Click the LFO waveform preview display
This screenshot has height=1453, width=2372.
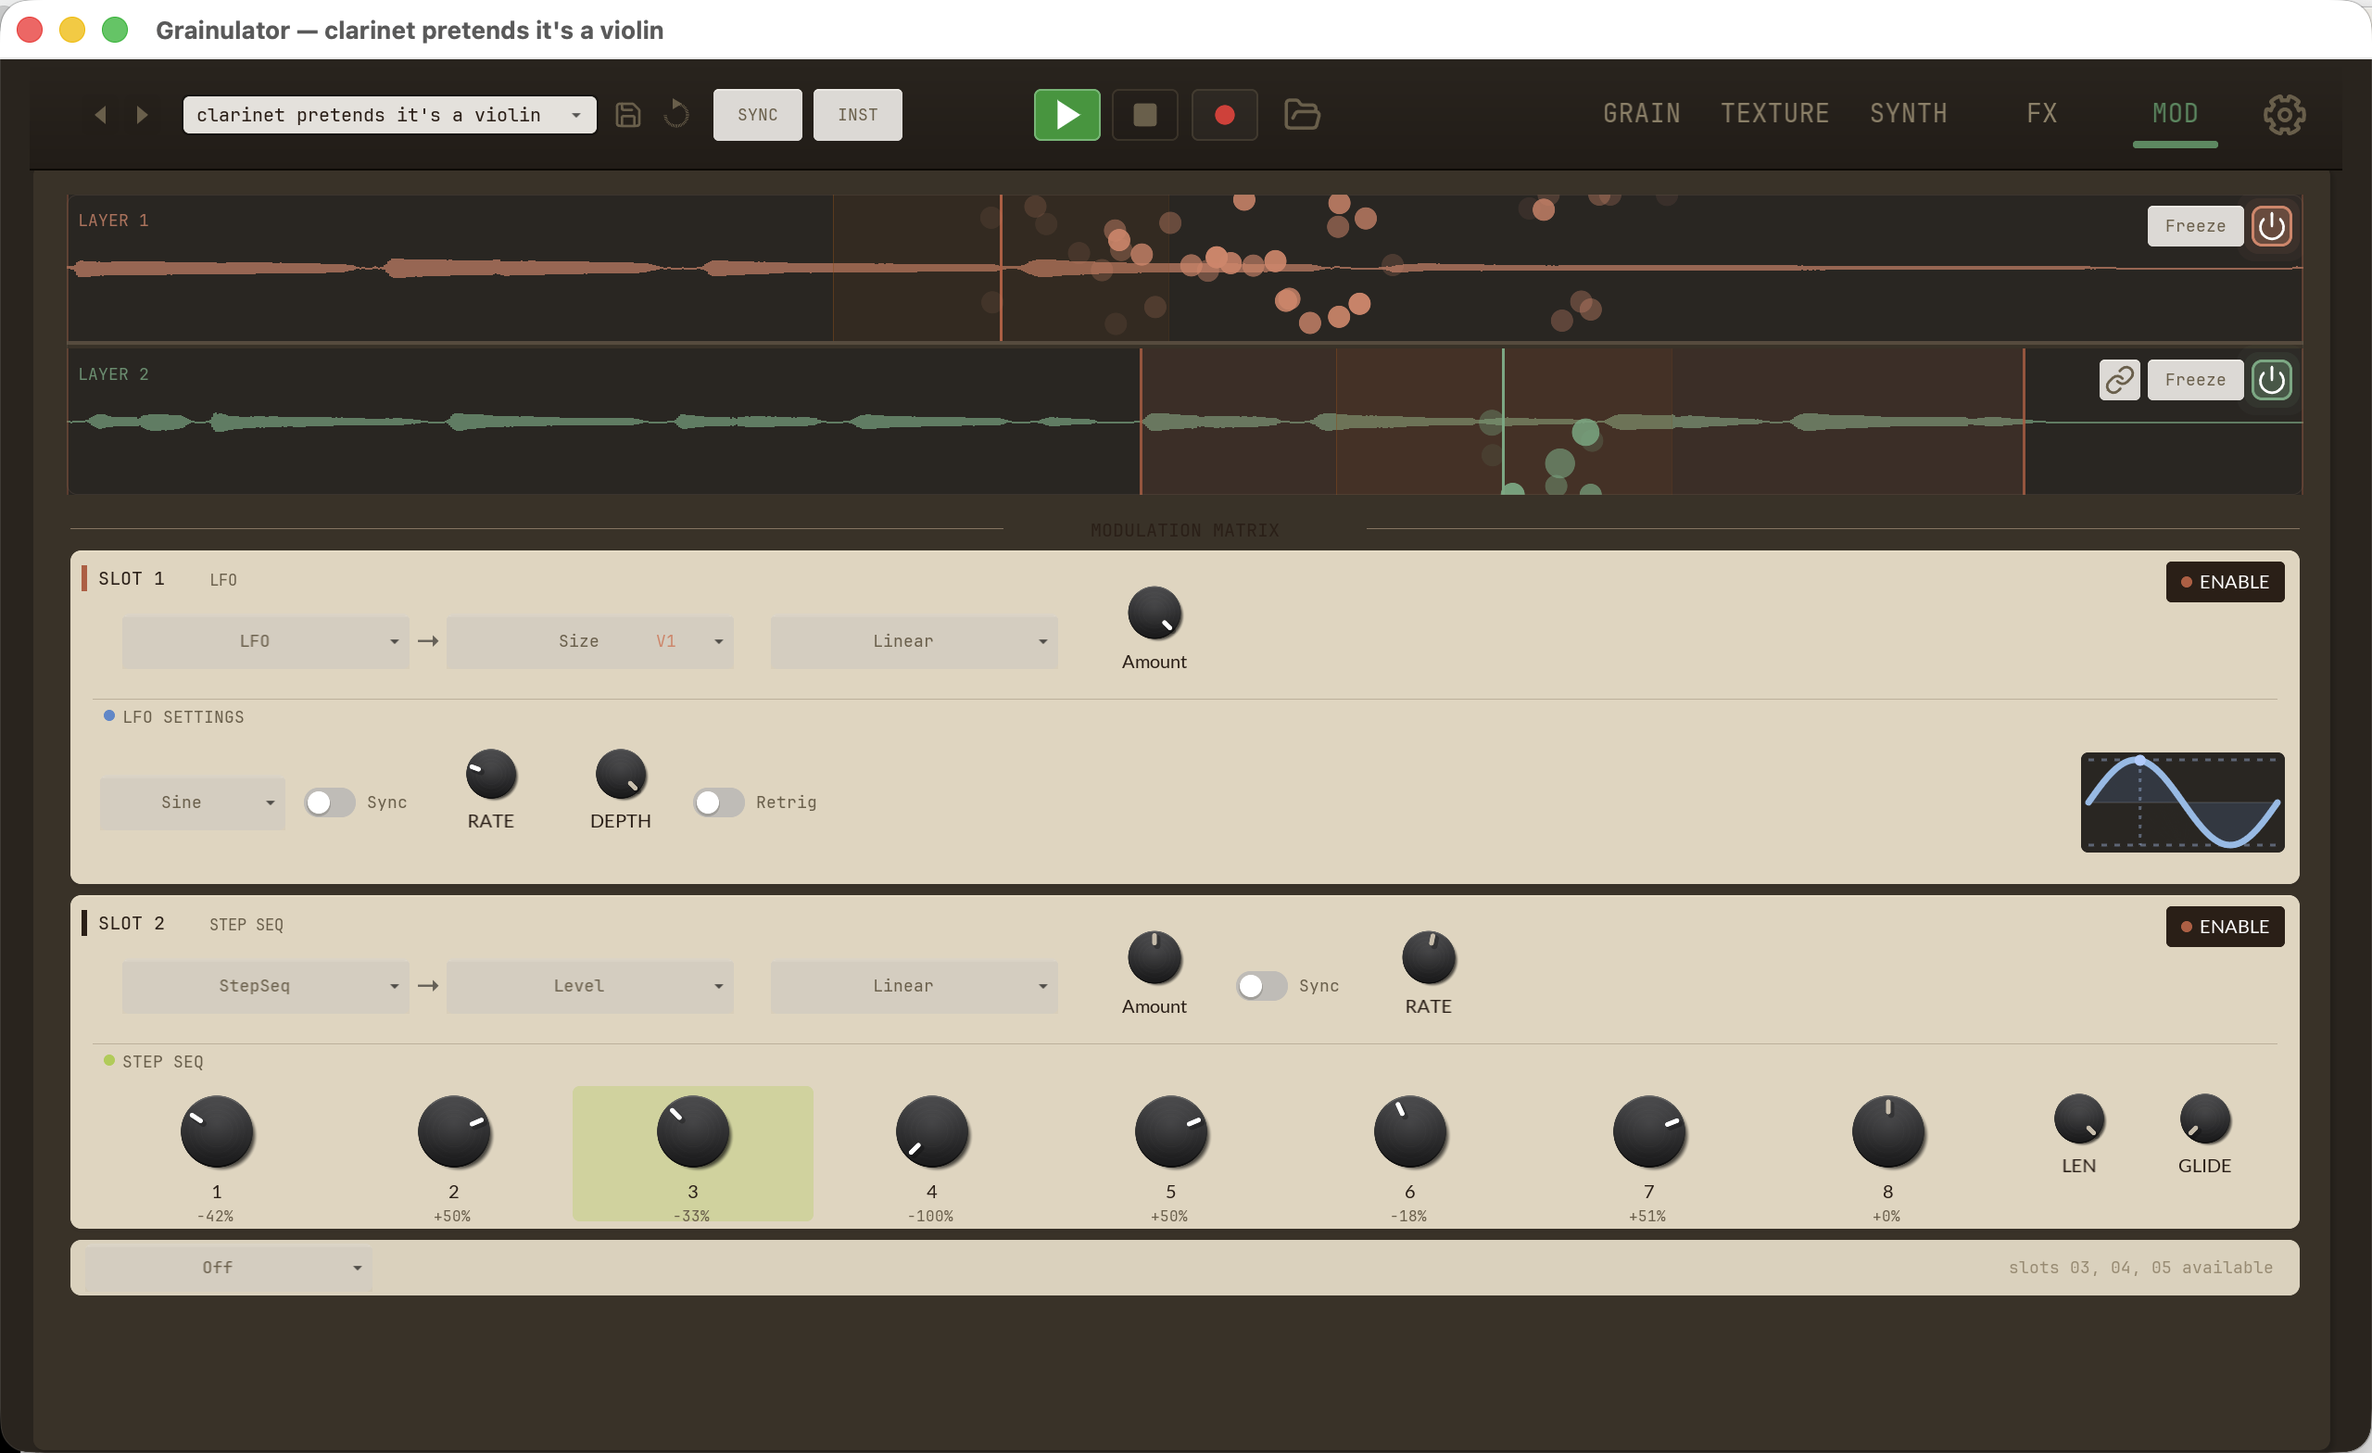click(x=2182, y=802)
